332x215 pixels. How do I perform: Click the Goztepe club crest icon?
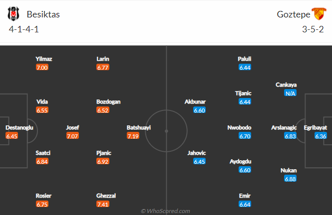[x=319, y=14]
